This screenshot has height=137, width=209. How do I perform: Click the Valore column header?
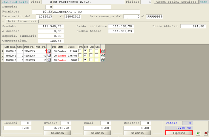point(72,47)
